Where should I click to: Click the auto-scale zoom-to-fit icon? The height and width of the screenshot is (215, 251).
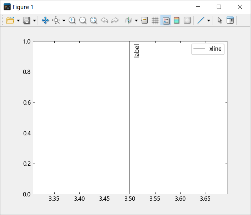pyautogui.click(x=93, y=20)
